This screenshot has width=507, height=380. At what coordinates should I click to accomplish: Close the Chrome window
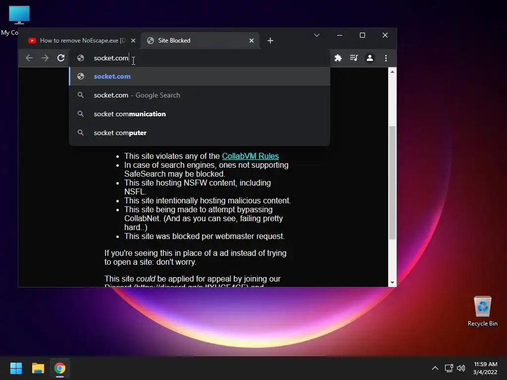[385, 35]
